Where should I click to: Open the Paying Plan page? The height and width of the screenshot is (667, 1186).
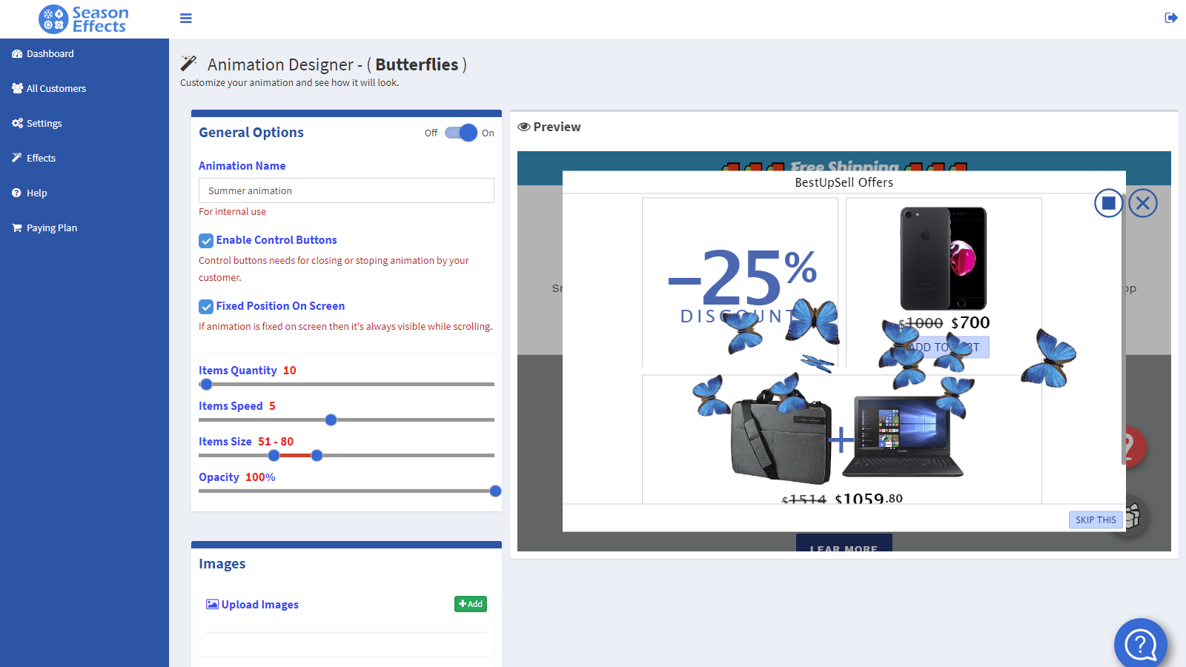point(51,228)
